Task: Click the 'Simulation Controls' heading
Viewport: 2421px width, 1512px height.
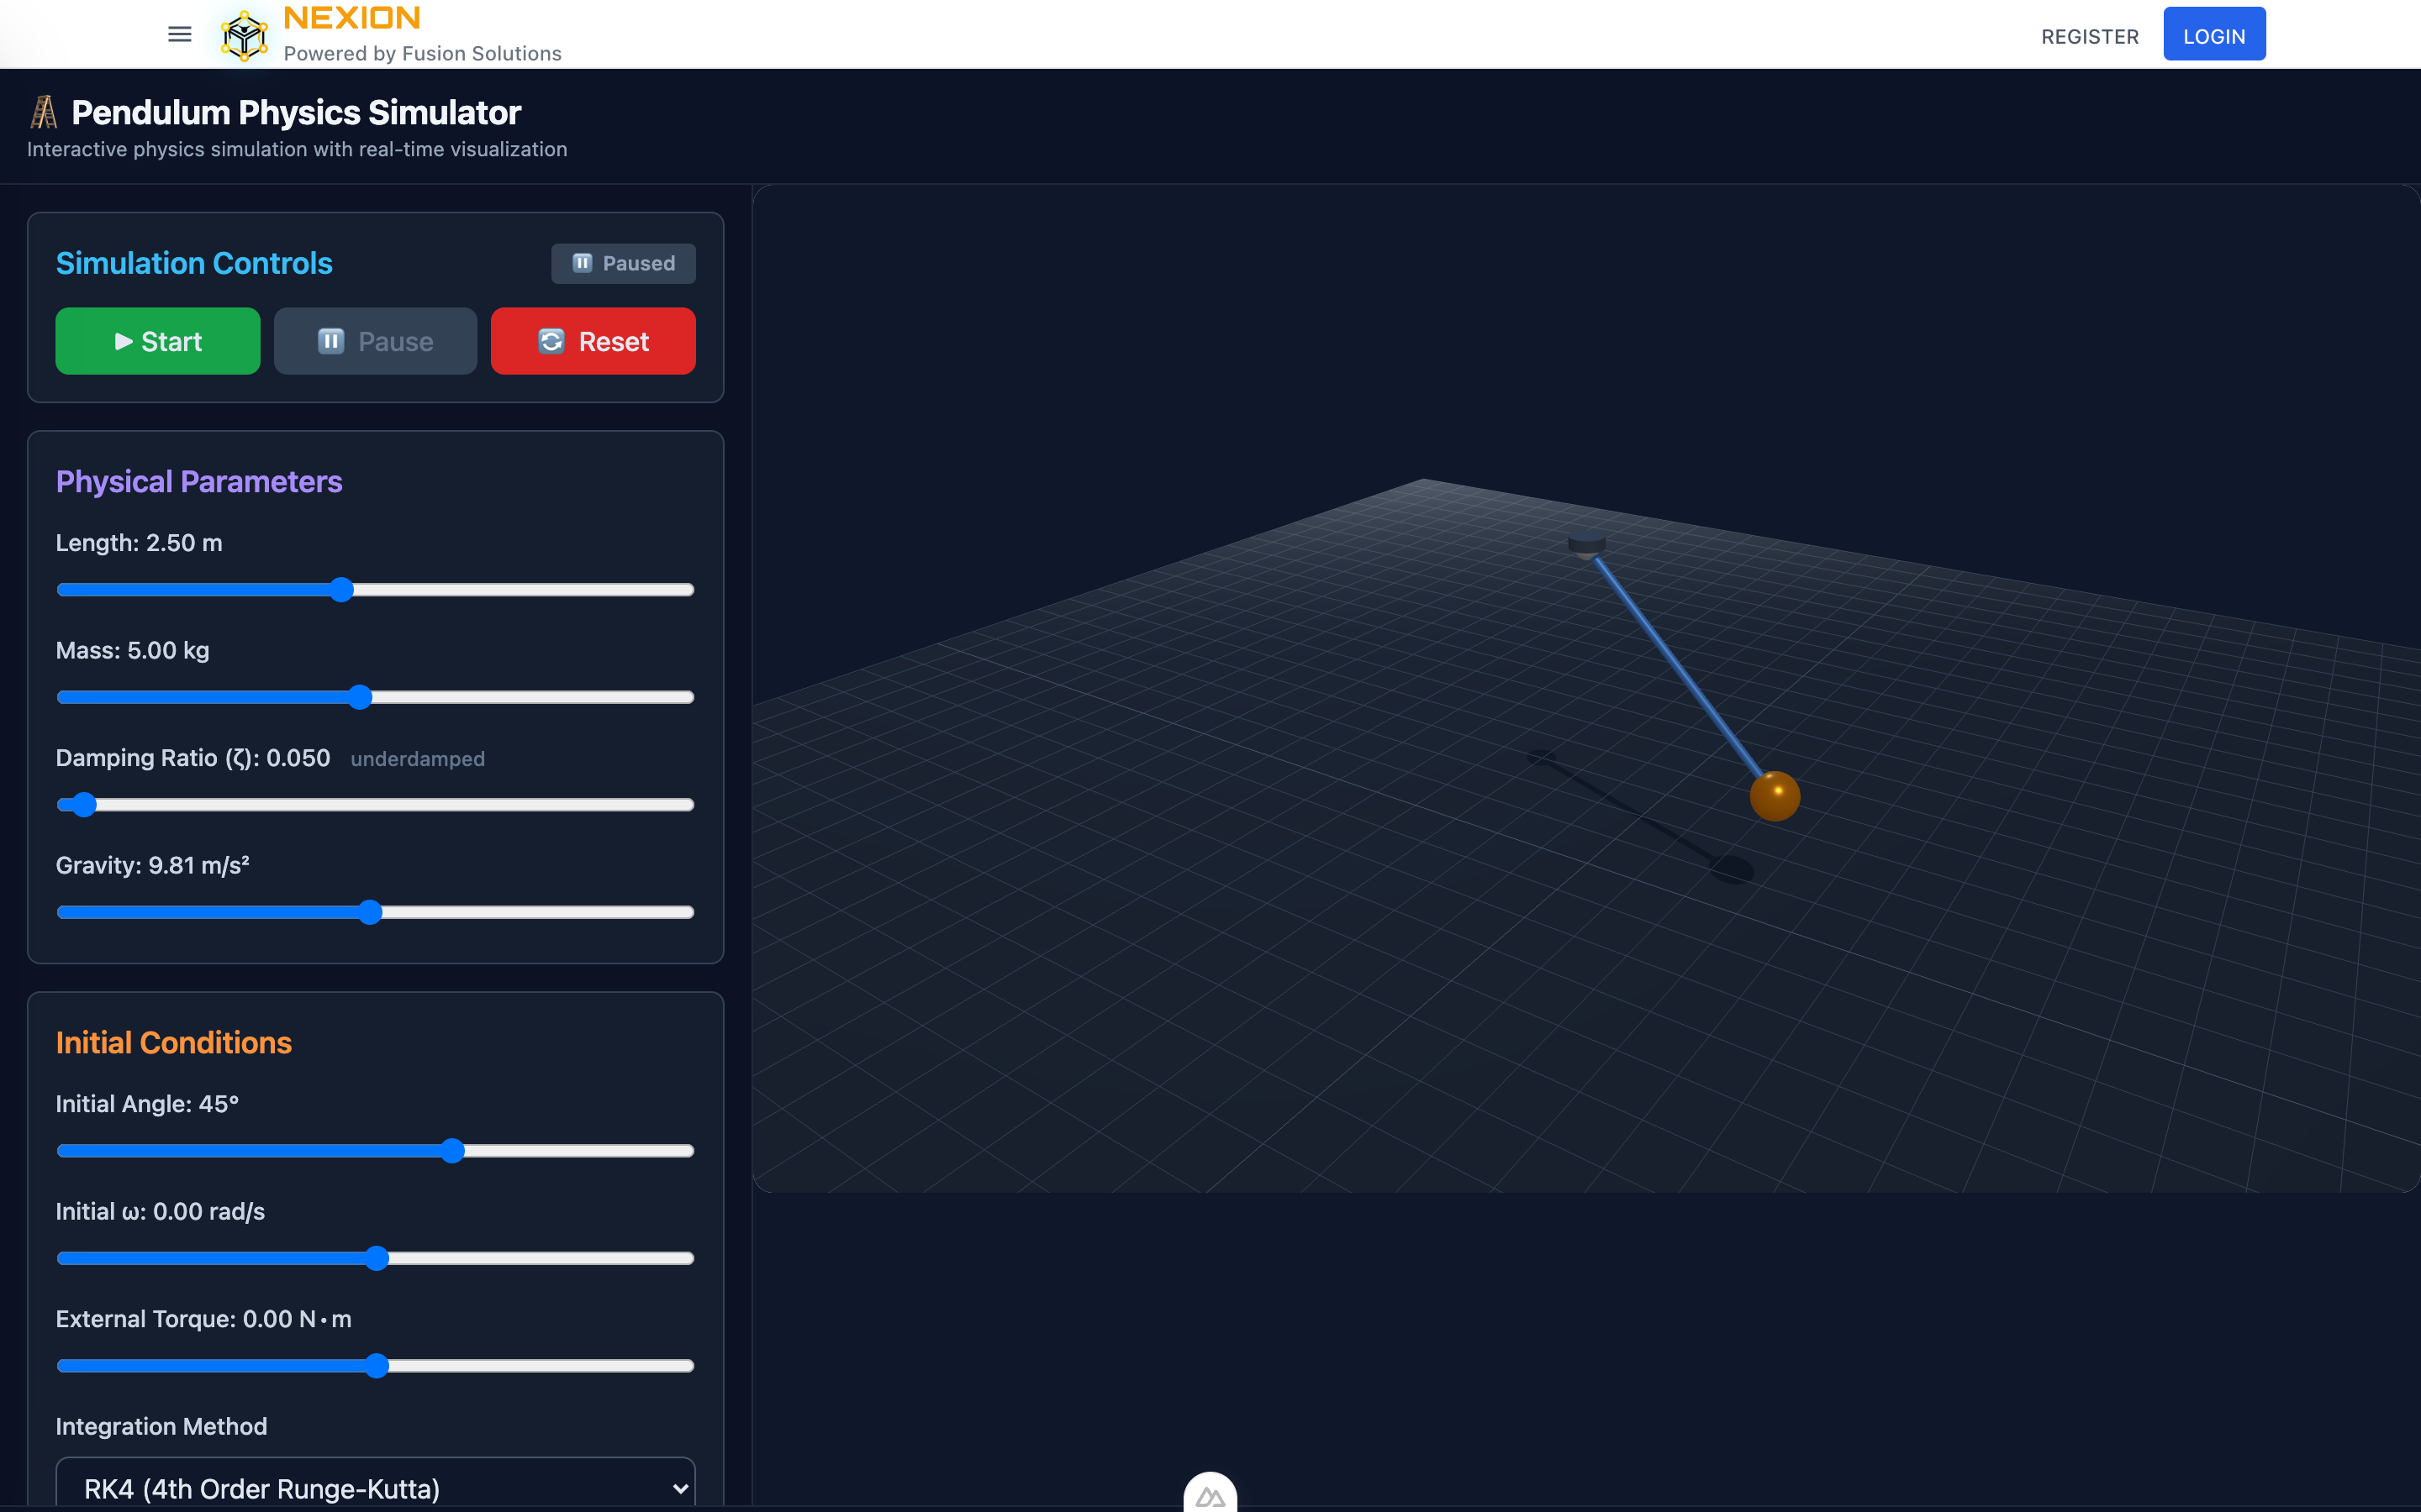Action: pos(194,263)
